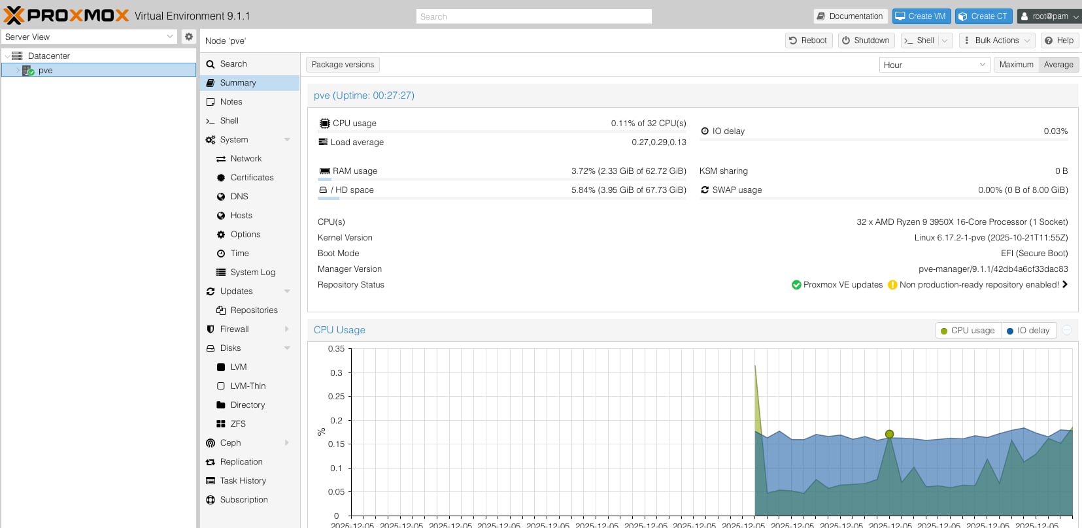Toggle the IO delay legend series

point(1028,331)
